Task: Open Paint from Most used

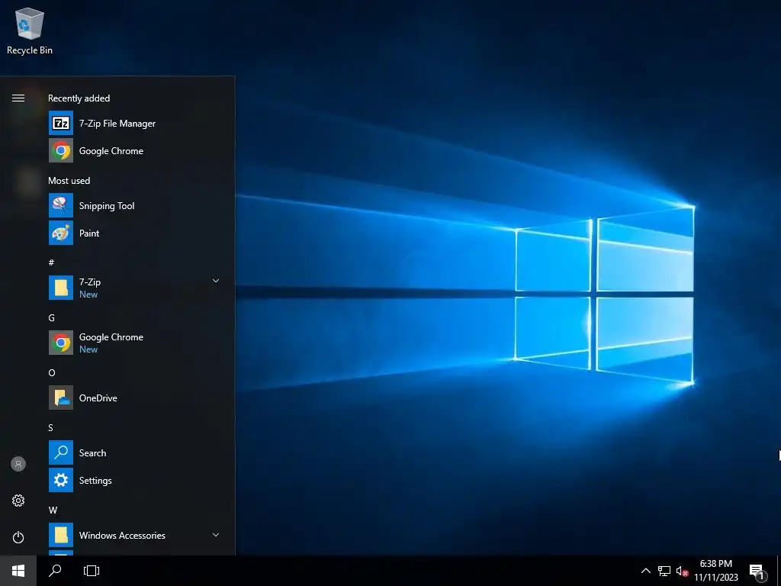Action: (x=140, y=233)
